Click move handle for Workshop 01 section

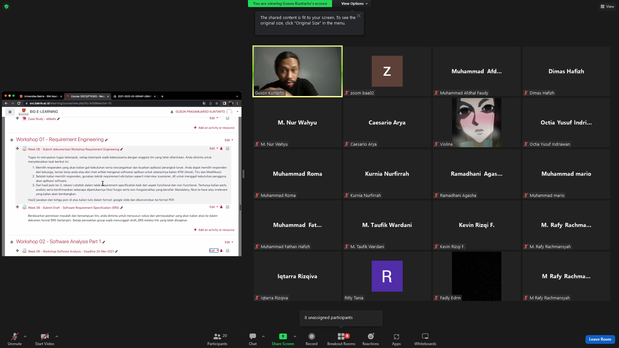click(x=12, y=140)
